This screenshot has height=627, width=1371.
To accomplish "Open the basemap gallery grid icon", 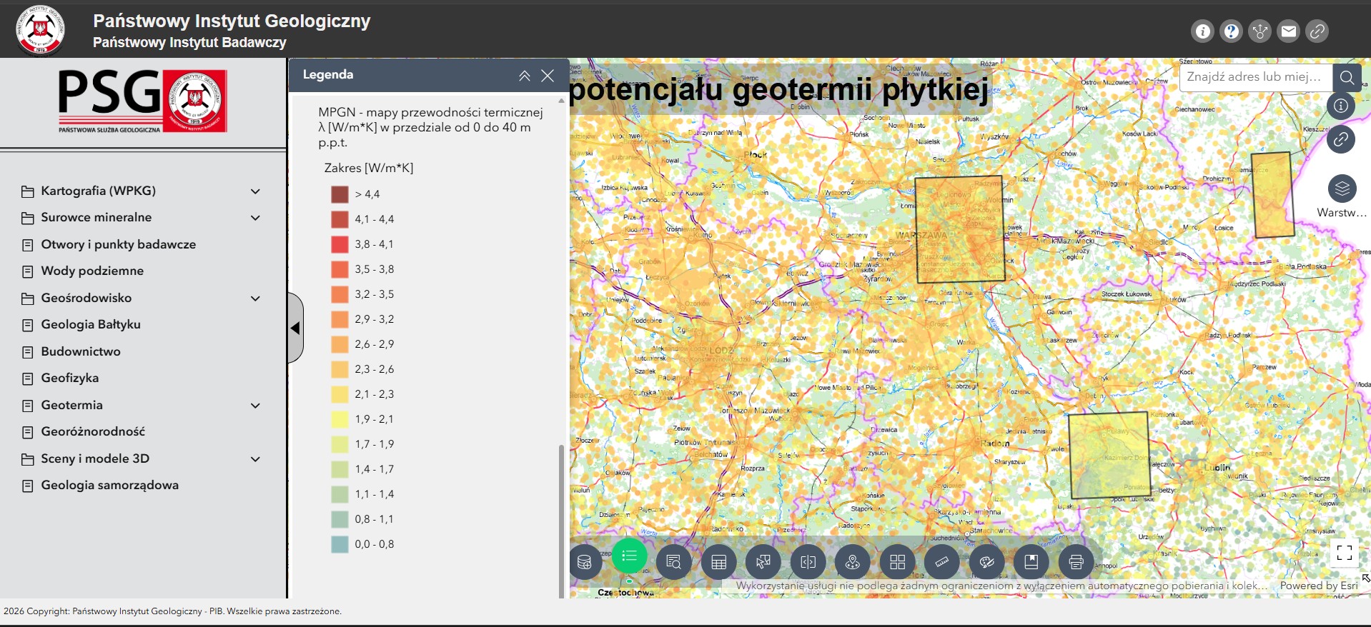I will [898, 562].
